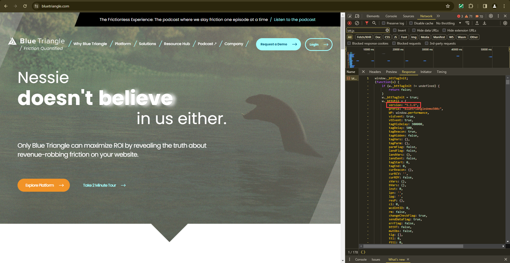
Task: Click the 3 errors counter
Action: tap(460, 16)
